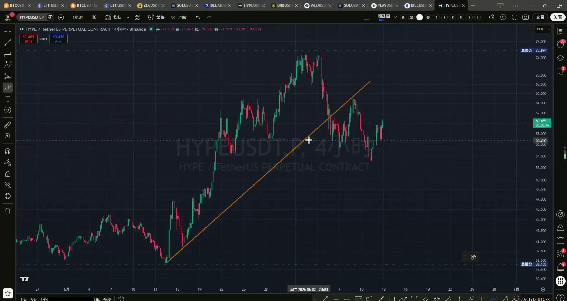Open the forecasting and measurement tools

(x=8, y=76)
